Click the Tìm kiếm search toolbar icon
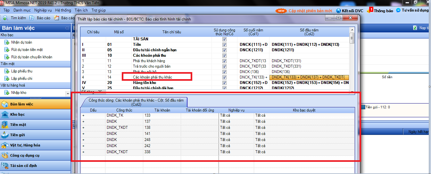The width and height of the screenshot is (431, 174). 6,18
